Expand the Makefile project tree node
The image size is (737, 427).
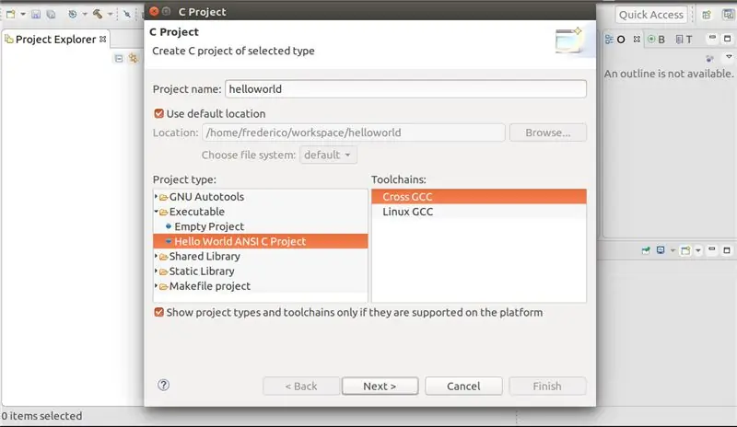(x=156, y=285)
